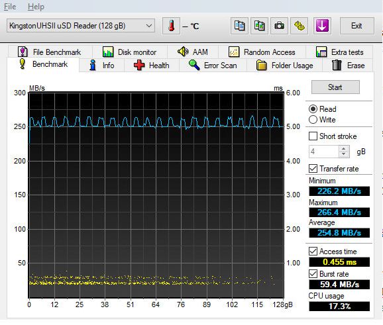The height and width of the screenshot is (325, 383).
Task: Switch to the Folder Usage tab
Action: click(284, 66)
